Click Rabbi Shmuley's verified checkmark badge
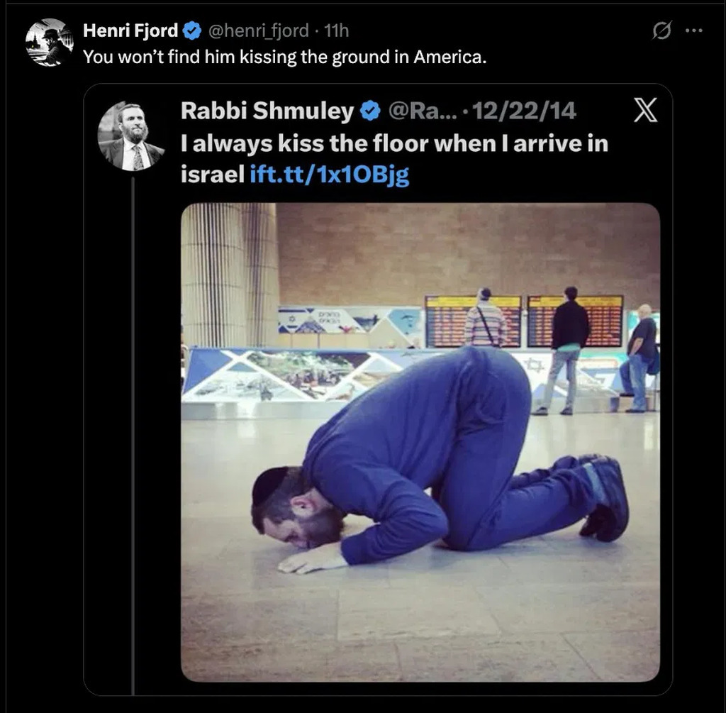 (370, 111)
